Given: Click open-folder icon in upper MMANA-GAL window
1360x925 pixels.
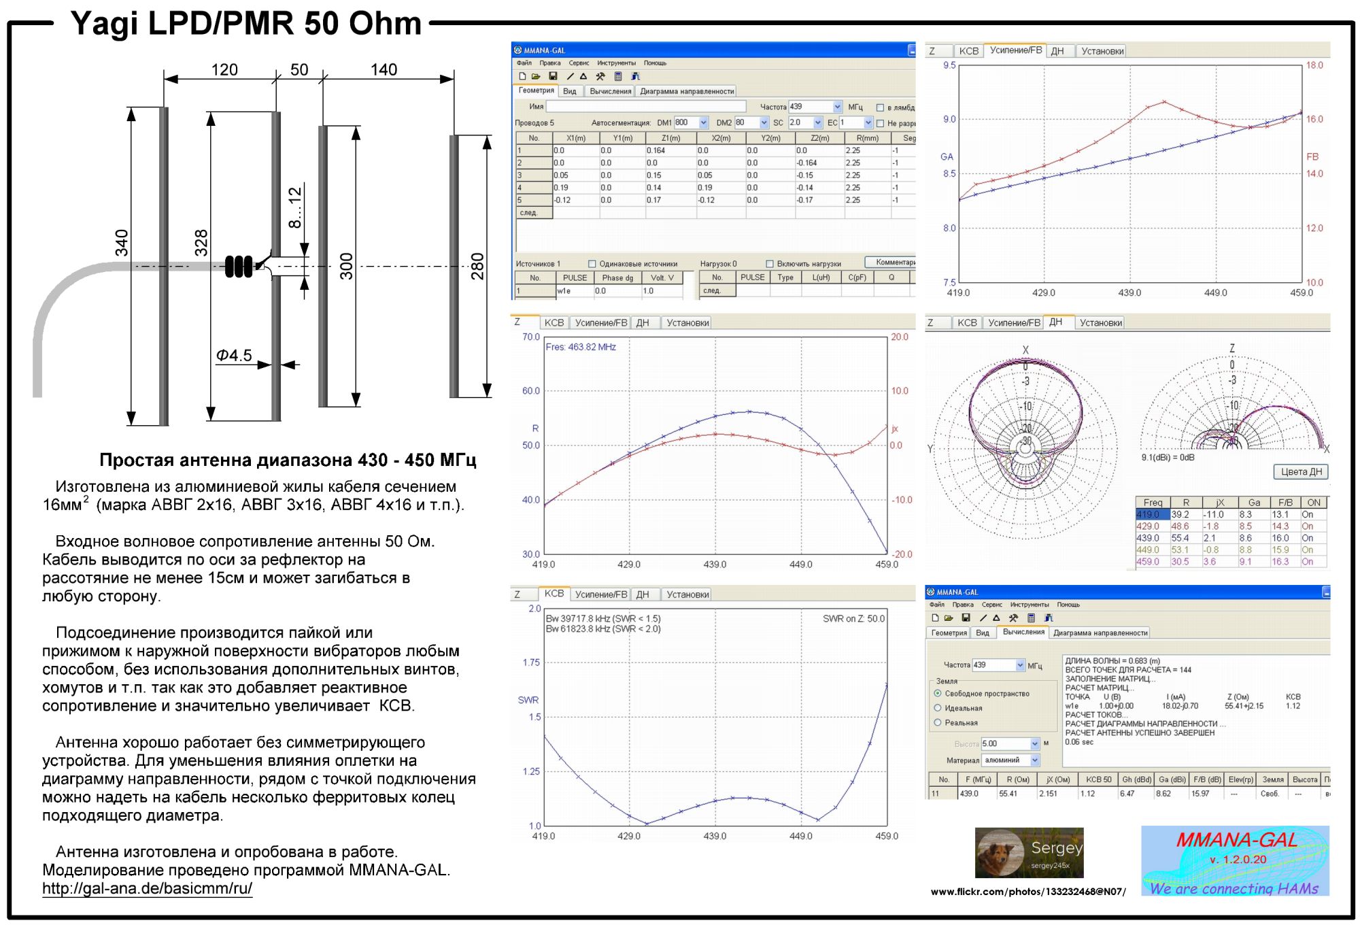Looking at the screenshot, I should [536, 76].
